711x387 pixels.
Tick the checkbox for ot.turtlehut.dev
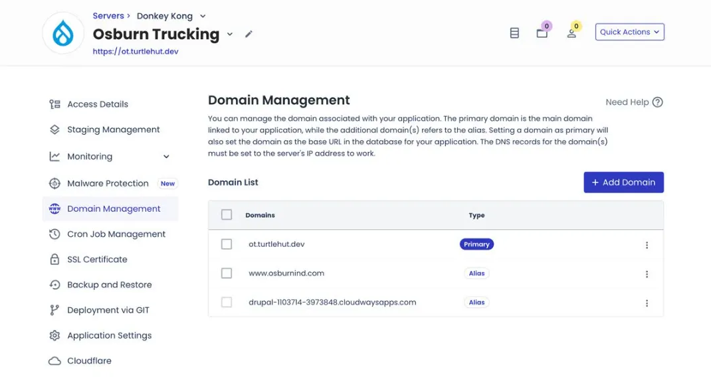tap(227, 244)
